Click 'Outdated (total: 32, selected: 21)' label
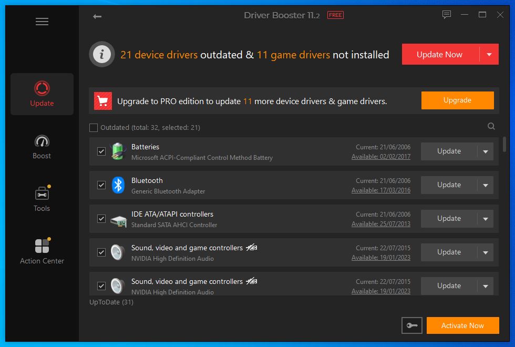 pos(150,127)
